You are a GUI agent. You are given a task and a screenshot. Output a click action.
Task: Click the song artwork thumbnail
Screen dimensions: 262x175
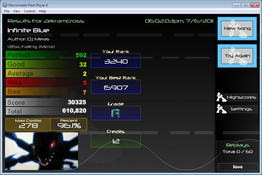pos(42,151)
